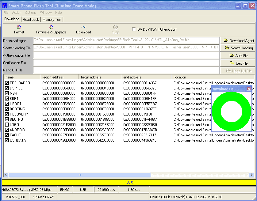The height and width of the screenshot is (201, 257).
Task: Select RECOVERY begin address 0x0000000001588000
Action: tap(98, 114)
